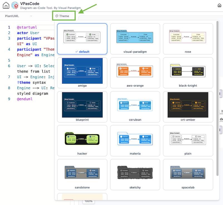The width and height of the screenshot is (223, 205).
Task: Click the @startuml line in editor
Action: (x=27, y=27)
